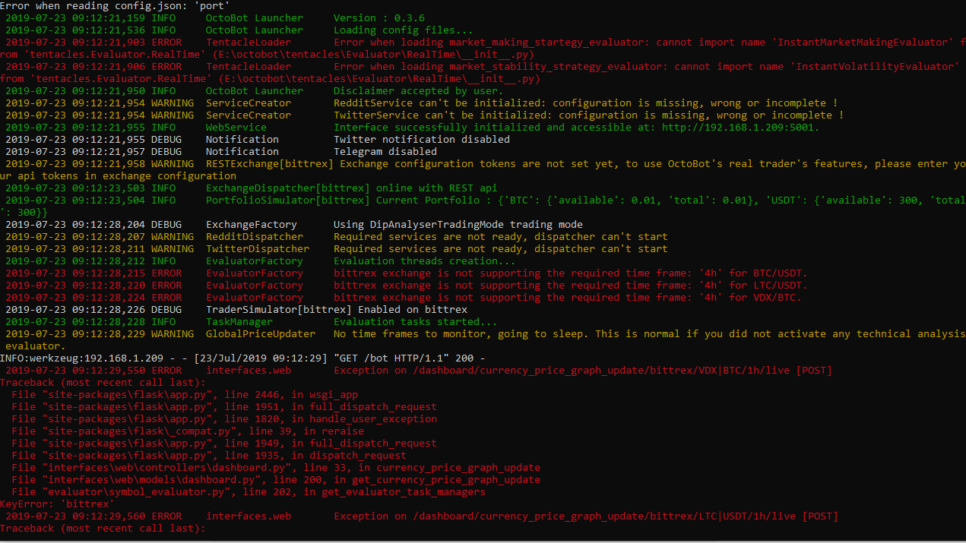Click the werkzeug GET /bot HTTP/1.1 200 line
Image resolution: width=966 pixels, height=543 pixels.
(243, 358)
